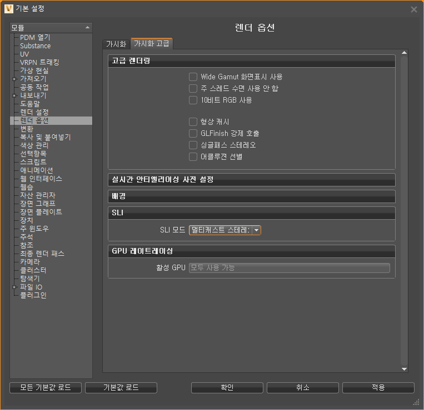Expand the 가져오기 tree node
Viewport: 424px width, 410px height.
14,79
